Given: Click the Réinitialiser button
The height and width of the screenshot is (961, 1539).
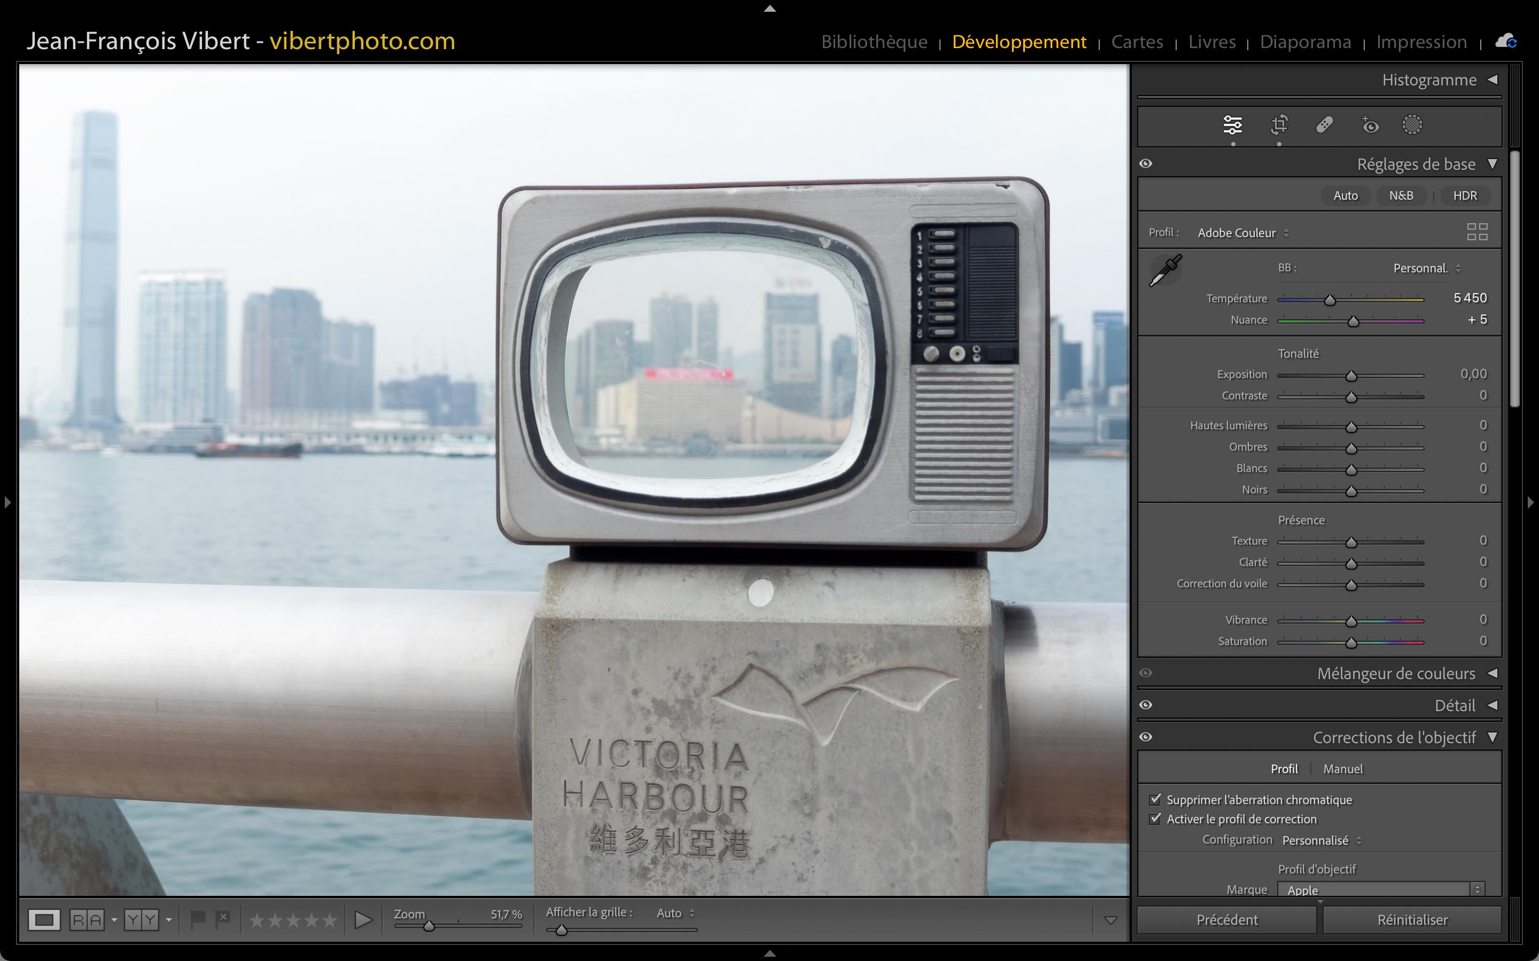Looking at the screenshot, I should coord(1412,920).
